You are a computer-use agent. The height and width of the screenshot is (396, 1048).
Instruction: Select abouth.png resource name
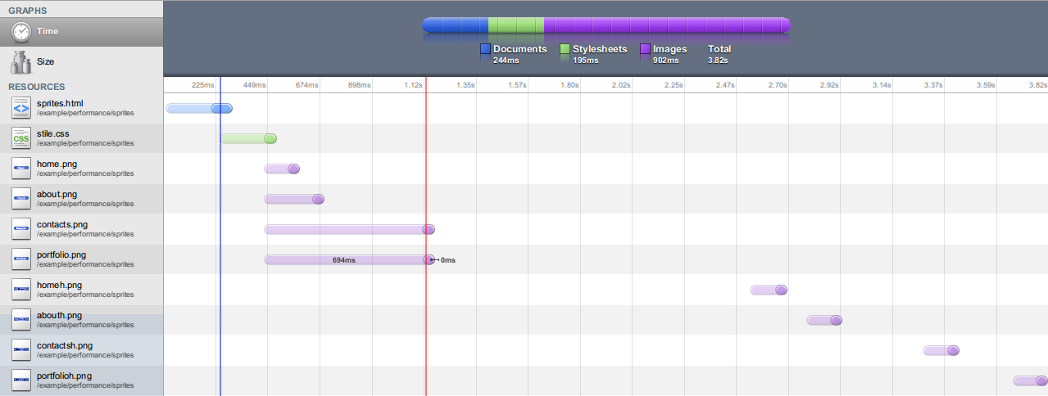click(x=59, y=315)
